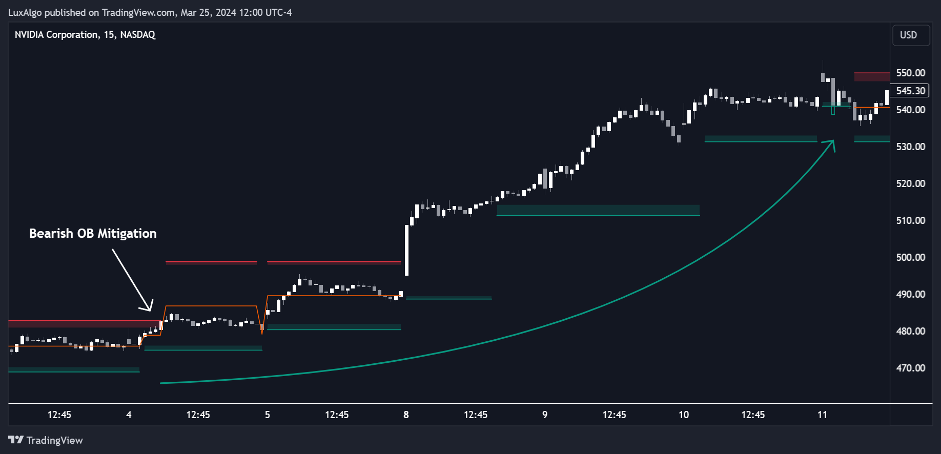Click the date label 8 on time axis

click(406, 415)
